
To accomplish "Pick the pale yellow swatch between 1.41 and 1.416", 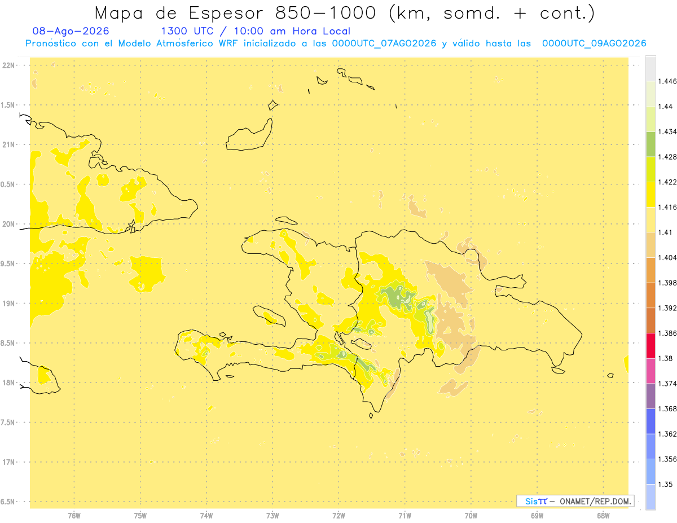I will coord(650,219).
